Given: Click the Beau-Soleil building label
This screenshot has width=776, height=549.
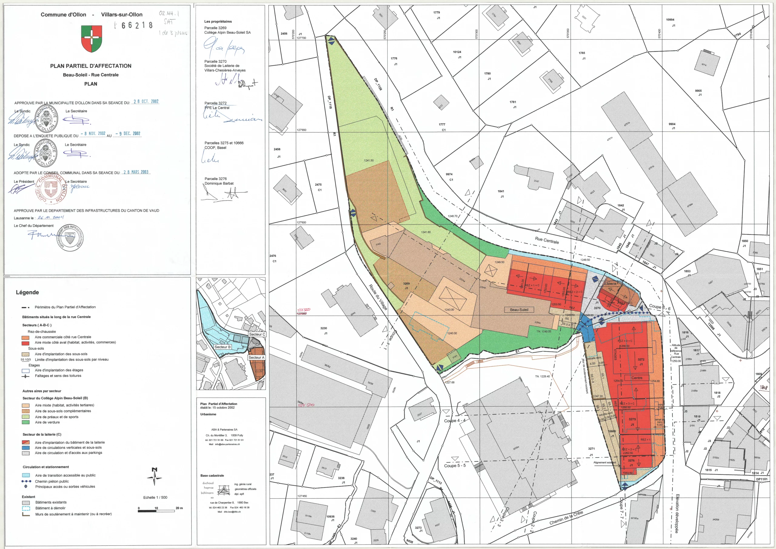Looking at the screenshot, I should tap(519, 310).
